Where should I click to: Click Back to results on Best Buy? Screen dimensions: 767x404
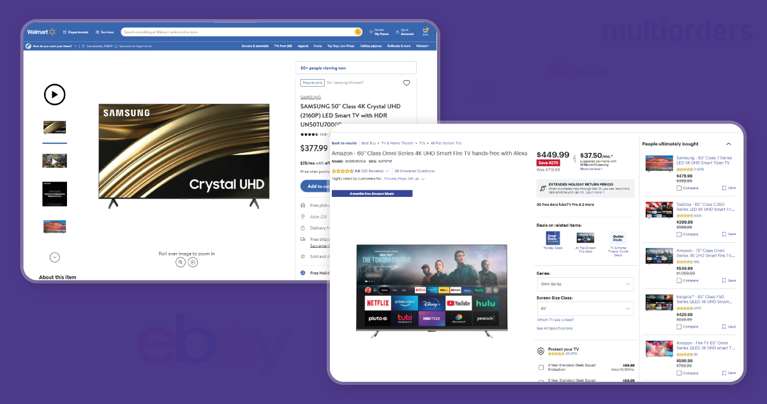point(344,143)
